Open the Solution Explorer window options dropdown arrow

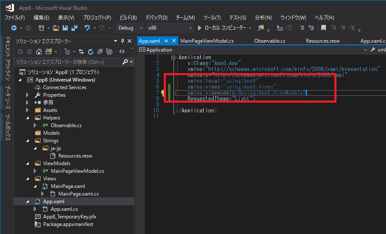pyautogui.click(x=116, y=41)
